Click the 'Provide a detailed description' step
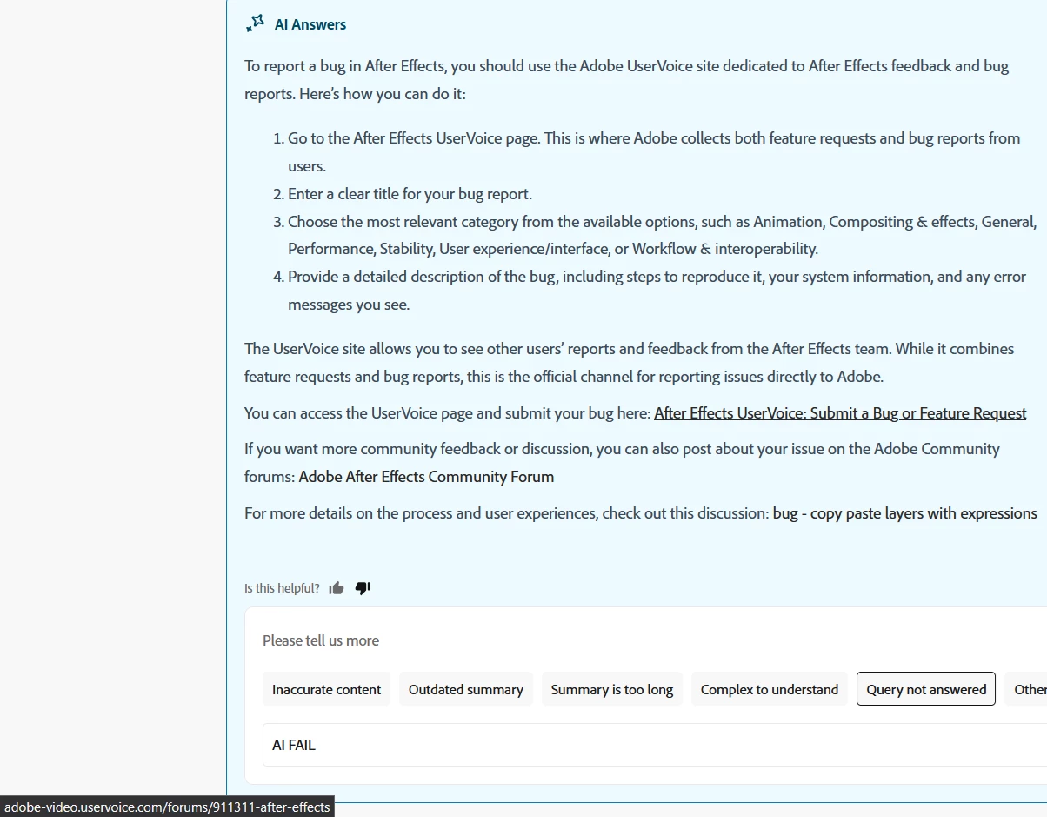 pos(657,291)
